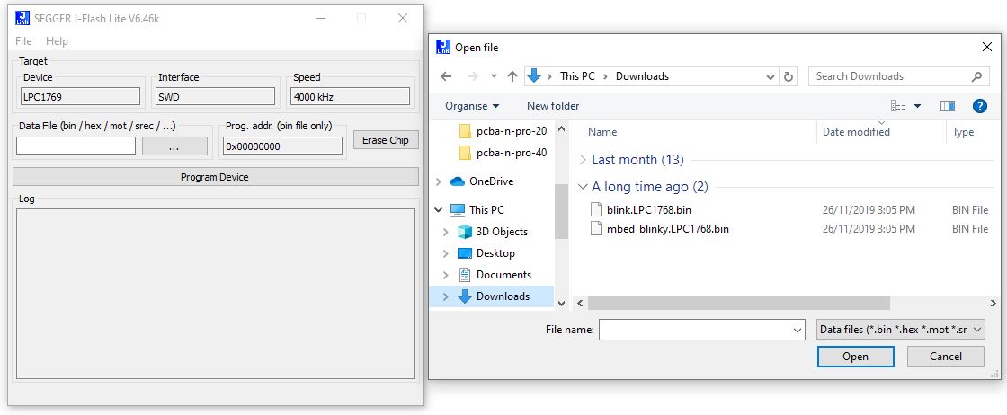Go forward in Open file dialog
The image size is (1007, 415).
(x=472, y=76)
